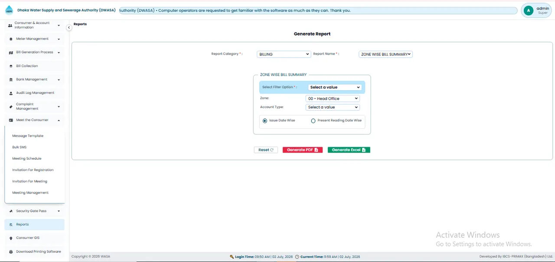Click the scrolling announcement banner text
This screenshot has width=555, height=262.
pos(235,10)
